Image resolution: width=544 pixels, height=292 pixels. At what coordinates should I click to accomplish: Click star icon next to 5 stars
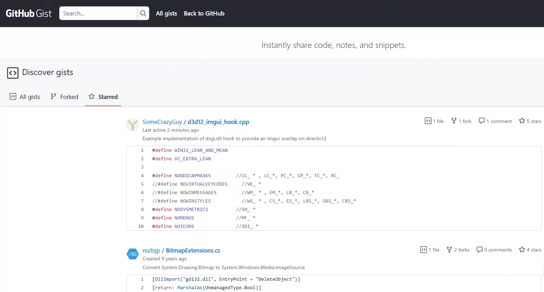pyautogui.click(x=522, y=121)
